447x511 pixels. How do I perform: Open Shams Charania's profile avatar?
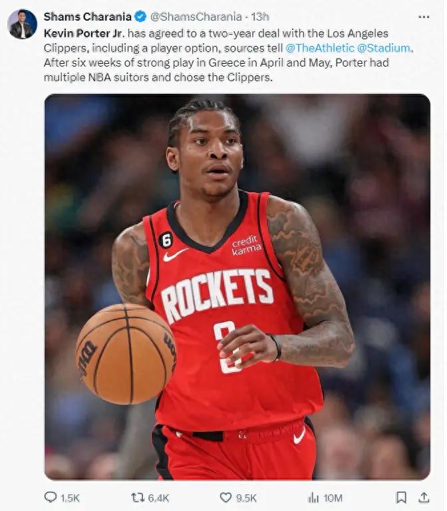tap(22, 24)
